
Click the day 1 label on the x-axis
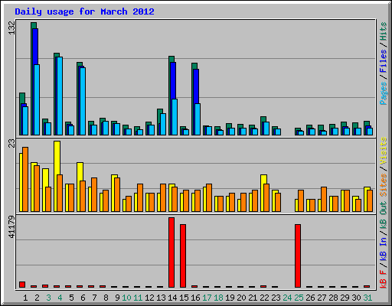click(25, 298)
